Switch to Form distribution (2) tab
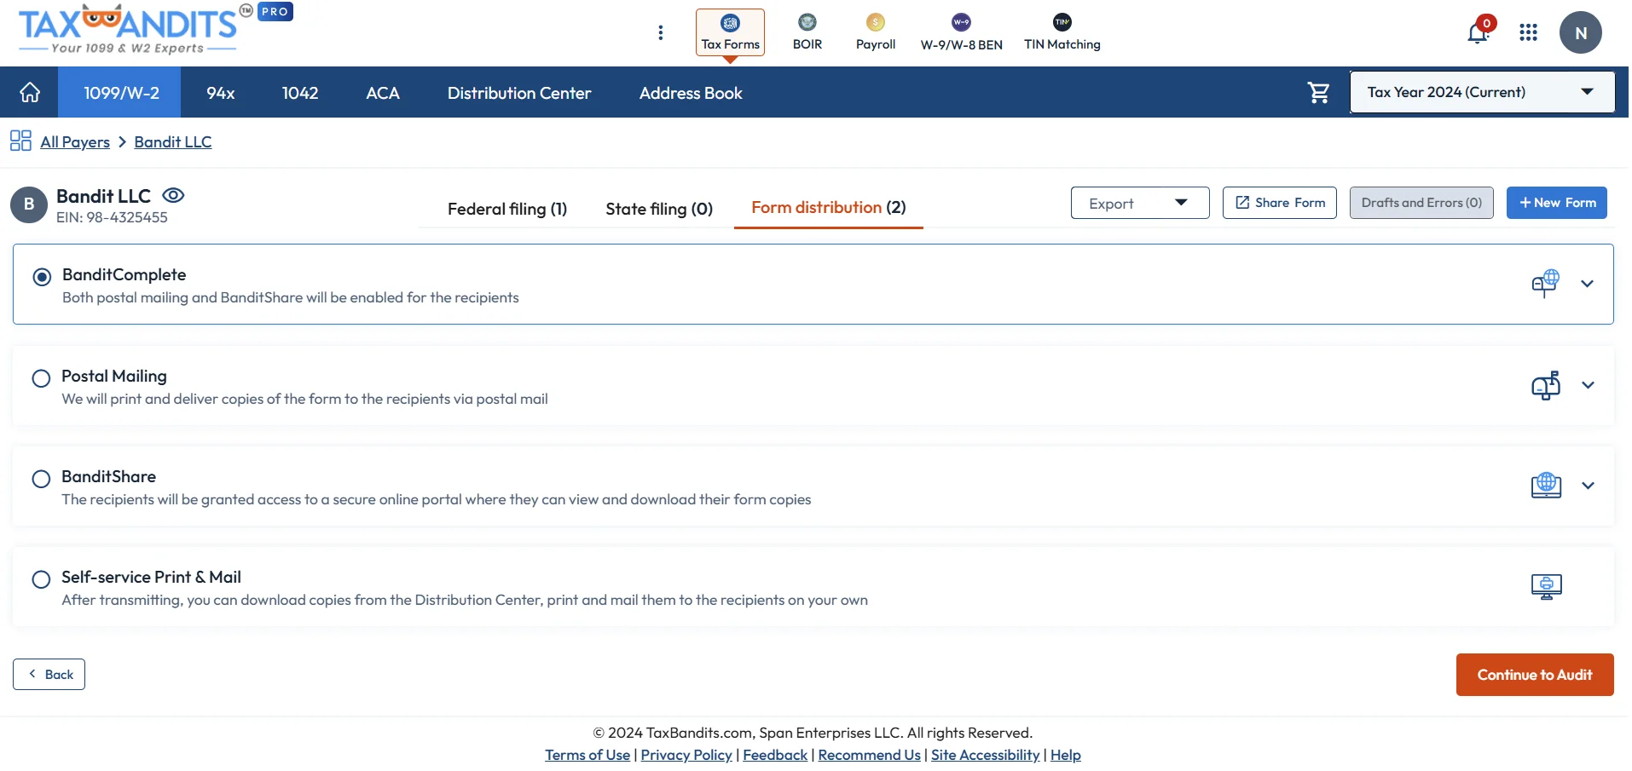This screenshot has width=1632, height=771. coord(829,208)
